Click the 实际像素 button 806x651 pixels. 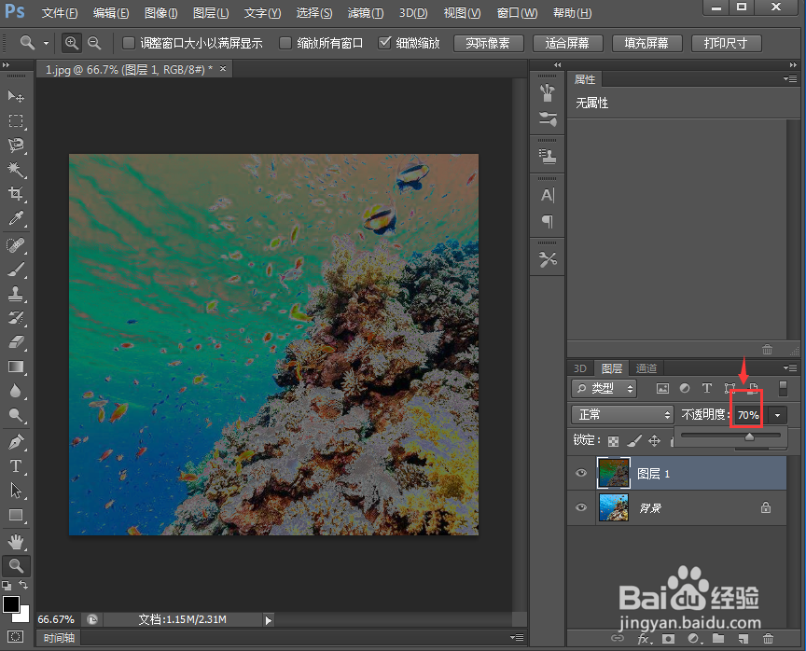click(488, 43)
